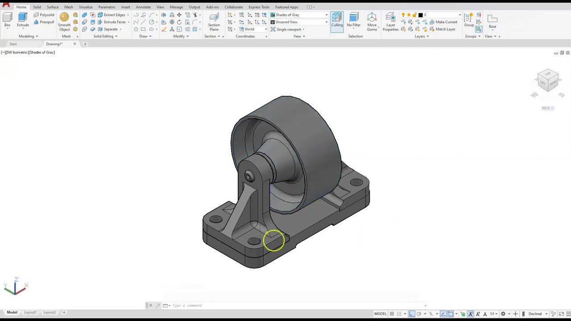The width and height of the screenshot is (571, 321).
Task: Toggle grid display in status bar
Action: pos(392,314)
